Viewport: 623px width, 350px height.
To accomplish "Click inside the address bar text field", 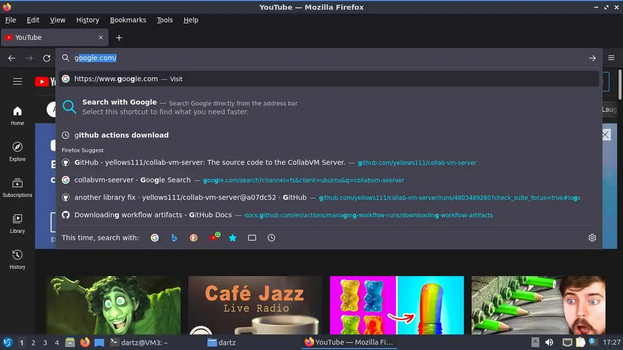I will tap(329, 58).
